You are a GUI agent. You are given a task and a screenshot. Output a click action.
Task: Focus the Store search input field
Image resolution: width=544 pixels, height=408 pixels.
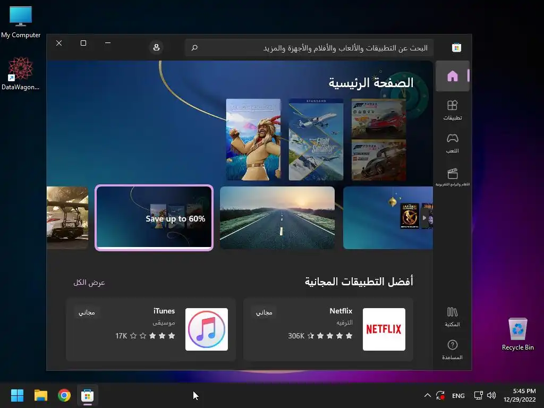309,47
